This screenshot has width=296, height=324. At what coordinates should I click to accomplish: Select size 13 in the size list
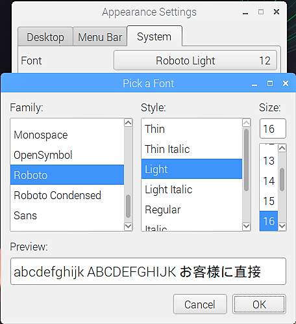(x=269, y=161)
